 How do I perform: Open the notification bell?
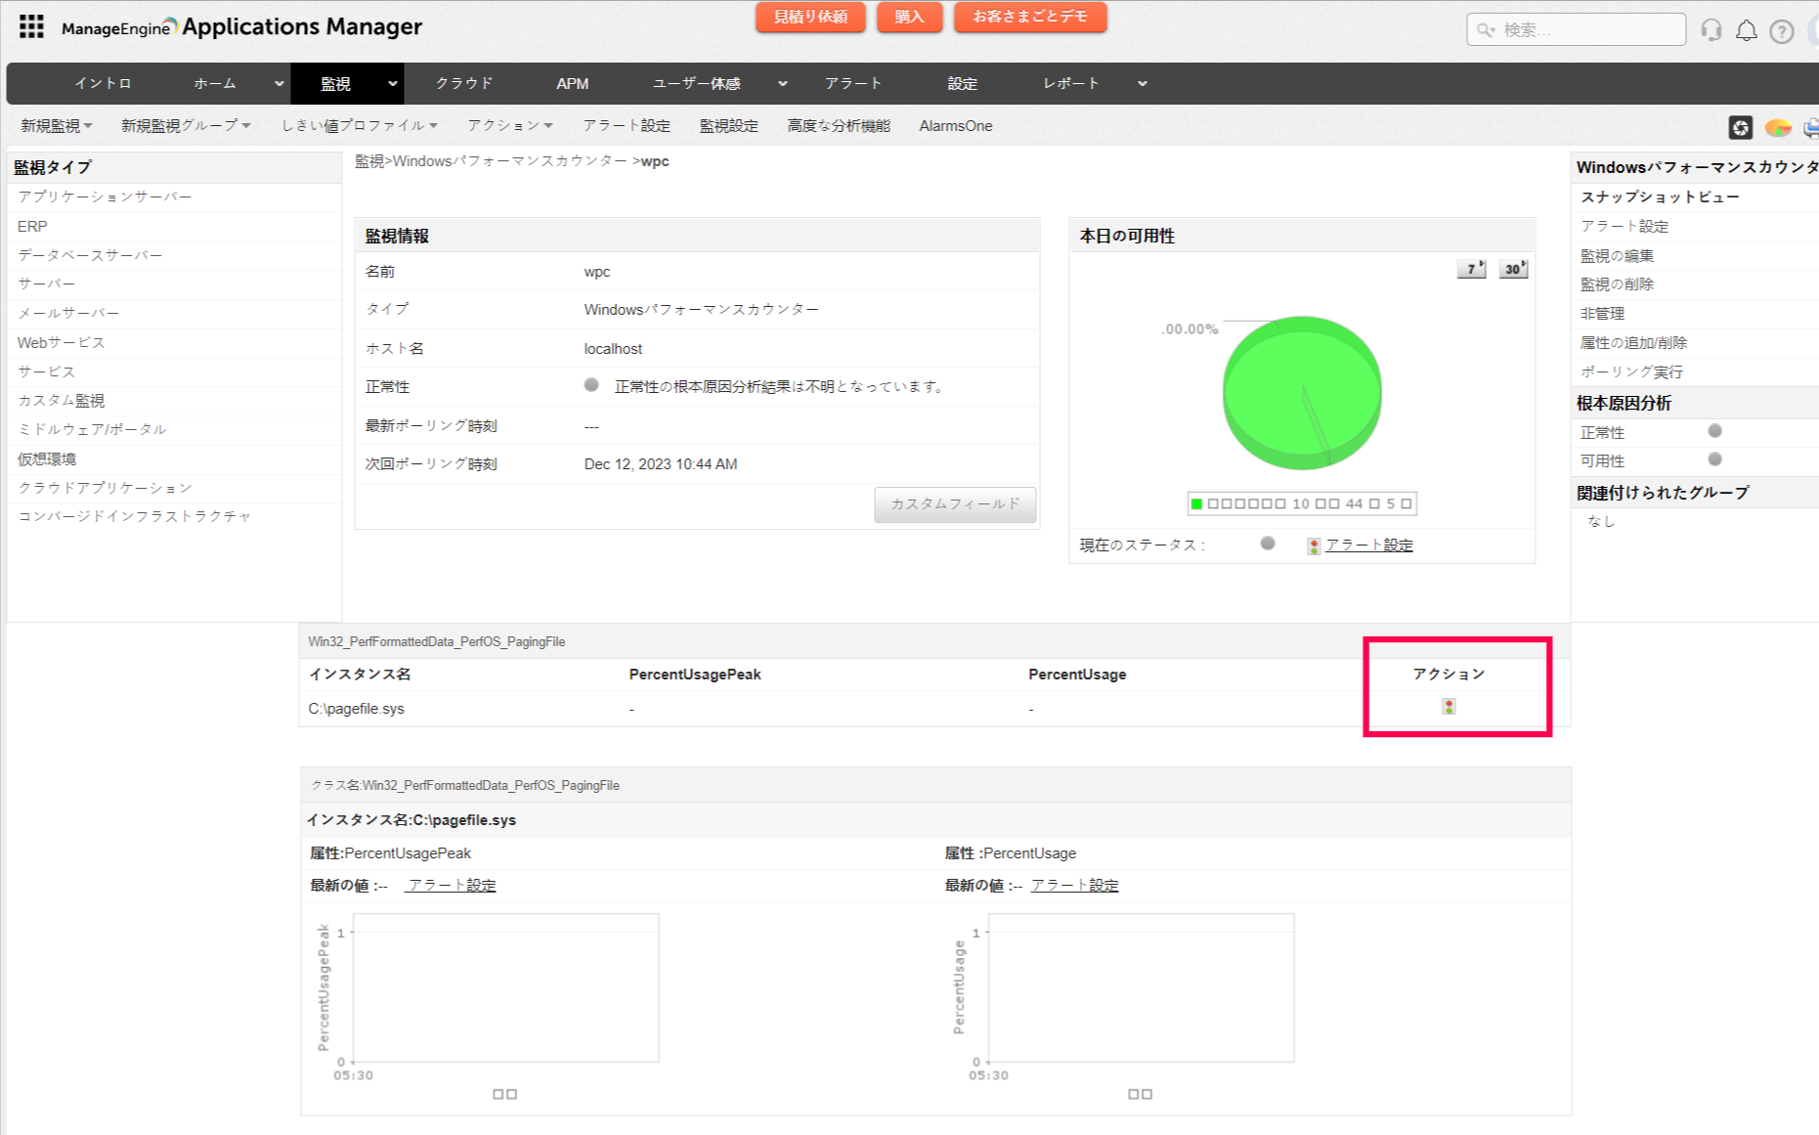tap(1746, 30)
